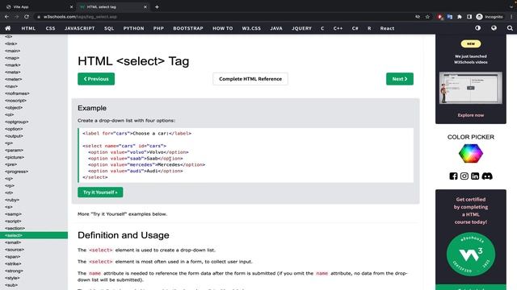This screenshot has width=517, height=290.
Task: Click the Incognito profile indicator
Action: [490, 17]
